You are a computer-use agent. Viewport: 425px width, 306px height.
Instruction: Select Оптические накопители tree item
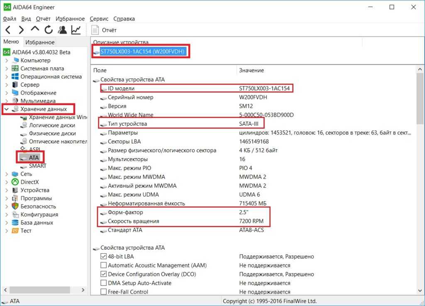(x=58, y=141)
